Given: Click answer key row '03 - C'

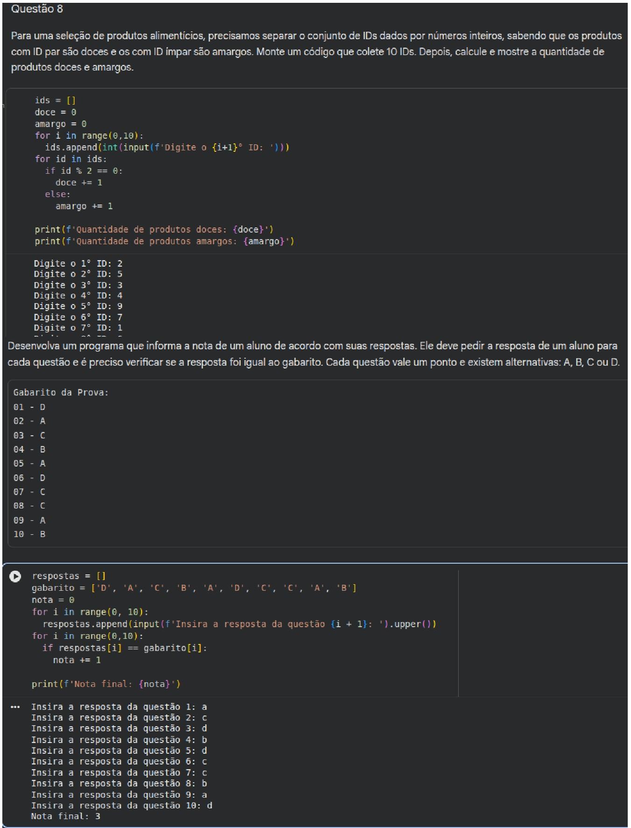Looking at the screenshot, I should pyautogui.click(x=29, y=436).
